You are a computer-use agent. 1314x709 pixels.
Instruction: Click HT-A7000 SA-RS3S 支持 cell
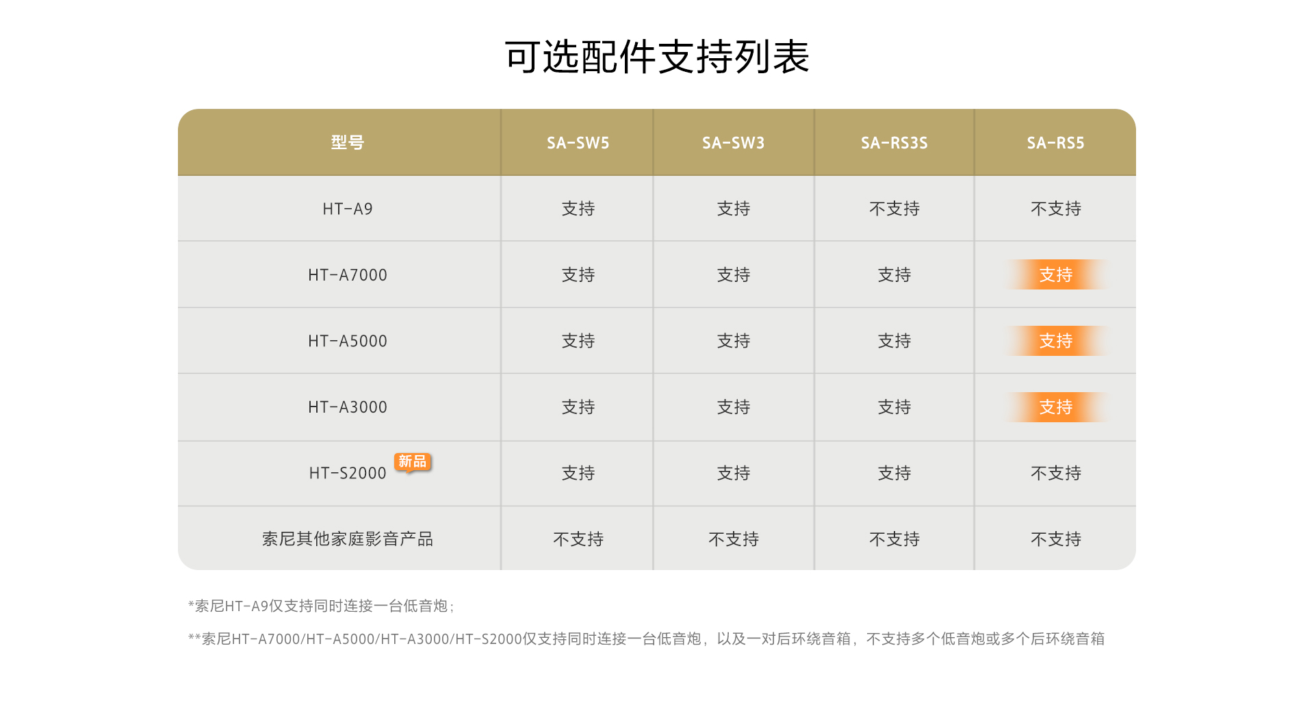point(894,275)
